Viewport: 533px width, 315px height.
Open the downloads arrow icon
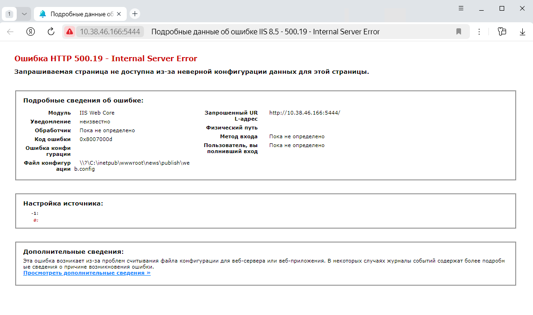point(522,32)
